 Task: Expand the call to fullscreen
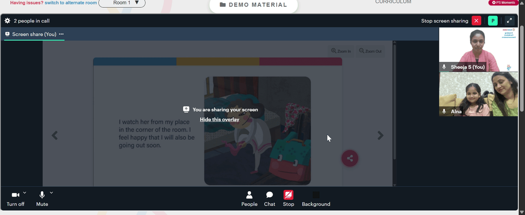[509, 21]
